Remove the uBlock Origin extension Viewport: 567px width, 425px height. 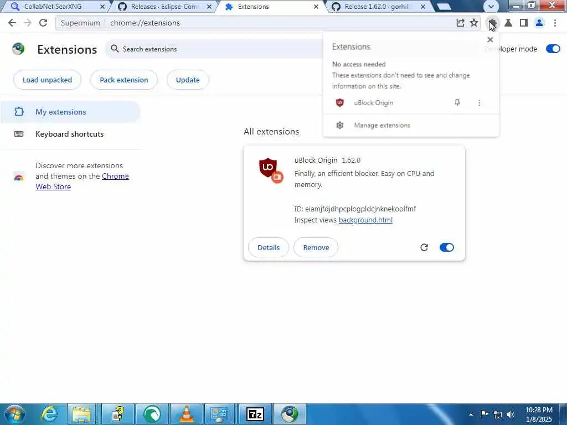(x=316, y=247)
